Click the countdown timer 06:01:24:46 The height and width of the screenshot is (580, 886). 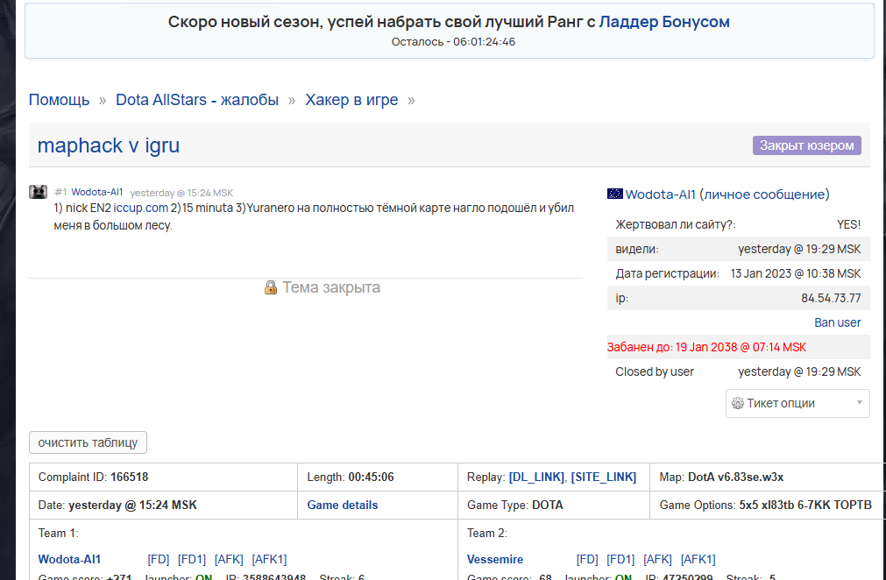485,42
